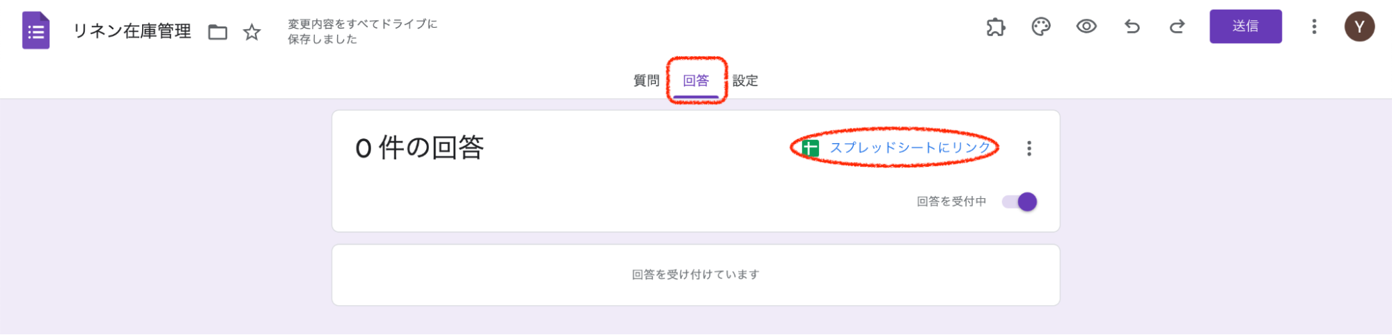
Task: Switch to the 質問 tab
Action: [x=646, y=81]
